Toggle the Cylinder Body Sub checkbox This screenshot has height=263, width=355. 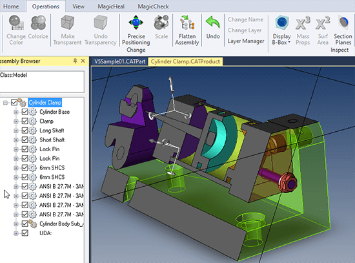tap(25, 224)
